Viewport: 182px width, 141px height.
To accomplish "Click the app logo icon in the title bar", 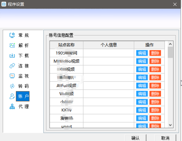I will pyautogui.click(x=4, y=4).
